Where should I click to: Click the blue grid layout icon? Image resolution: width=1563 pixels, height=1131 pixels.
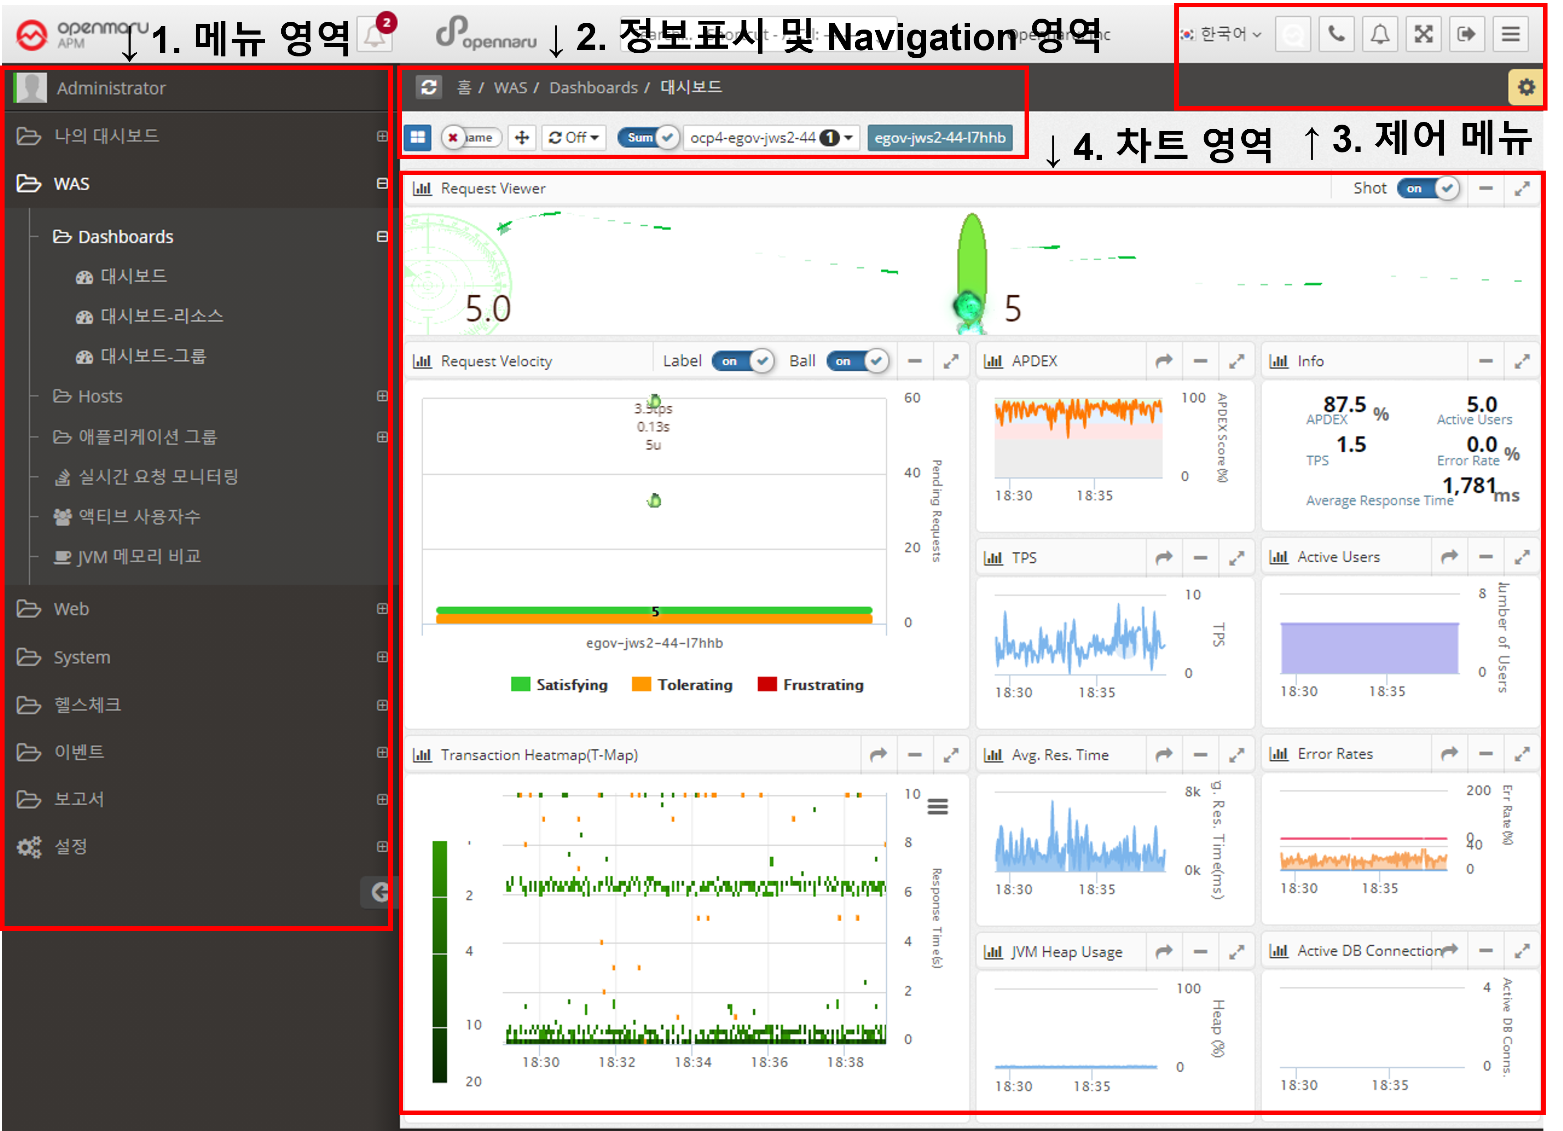(x=418, y=137)
